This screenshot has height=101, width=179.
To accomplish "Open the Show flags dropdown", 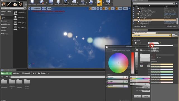I will 49,8.
